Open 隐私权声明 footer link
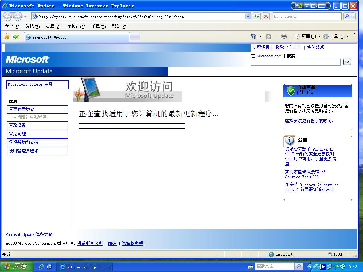 pos(133,243)
